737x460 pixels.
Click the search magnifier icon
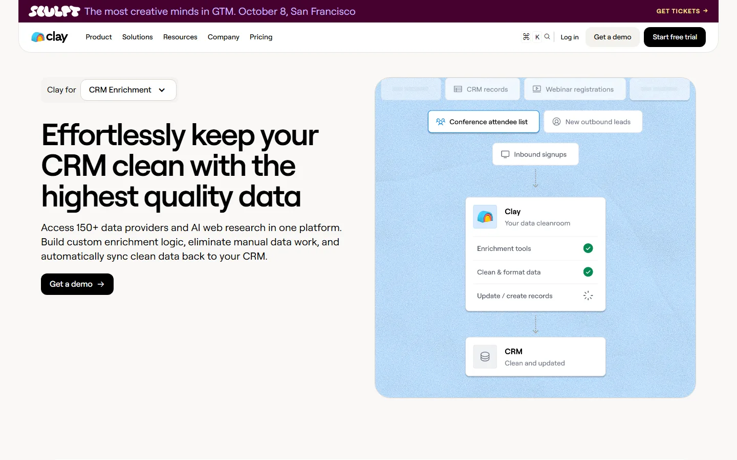pos(547,37)
